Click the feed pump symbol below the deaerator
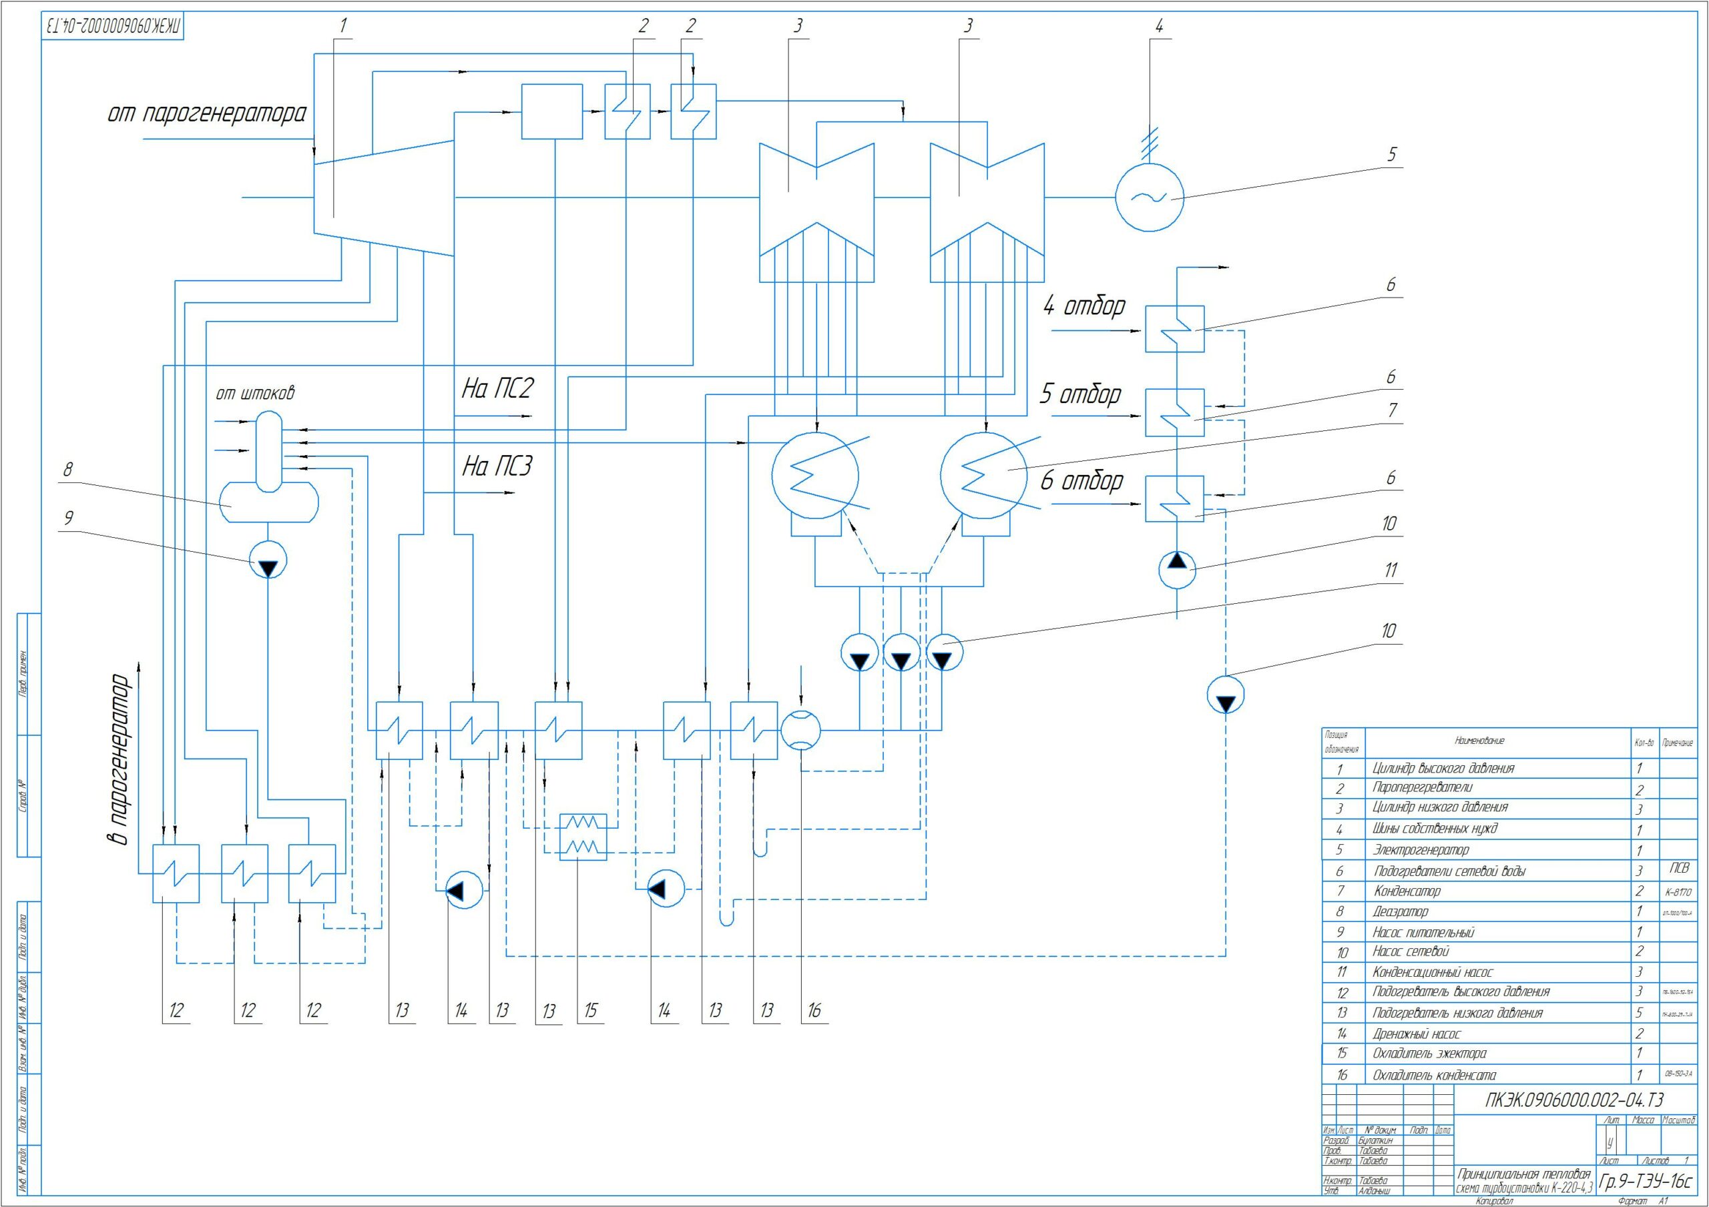This screenshot has width=1709, height=1207. 268,560
